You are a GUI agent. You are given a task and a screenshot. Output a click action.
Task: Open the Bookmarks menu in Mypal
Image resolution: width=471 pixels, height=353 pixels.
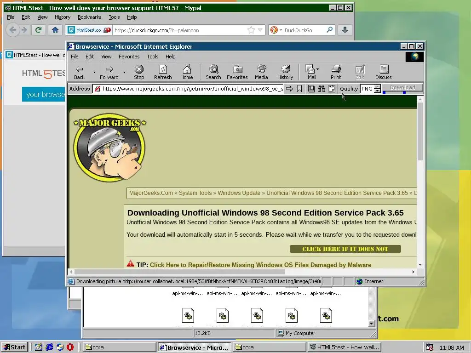tap(89, 17)
